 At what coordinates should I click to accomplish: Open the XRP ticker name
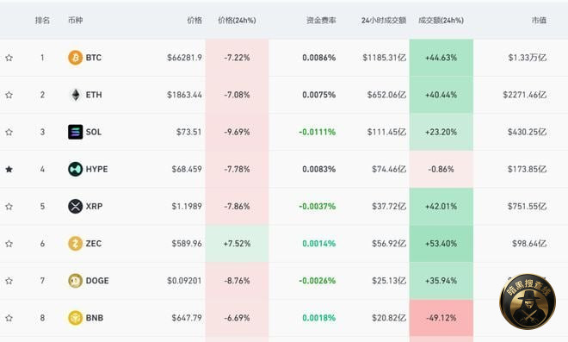pos(94,207)
